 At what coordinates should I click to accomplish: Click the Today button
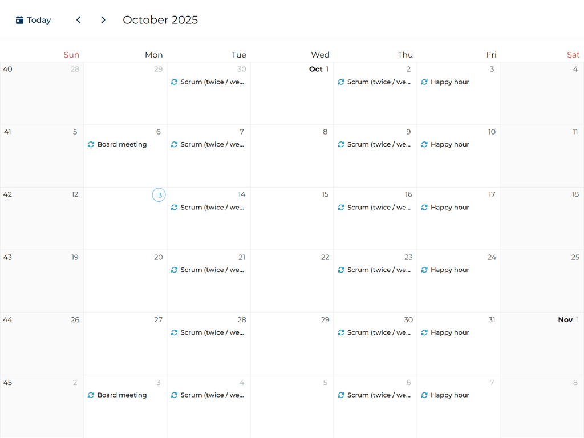(33, 19)
